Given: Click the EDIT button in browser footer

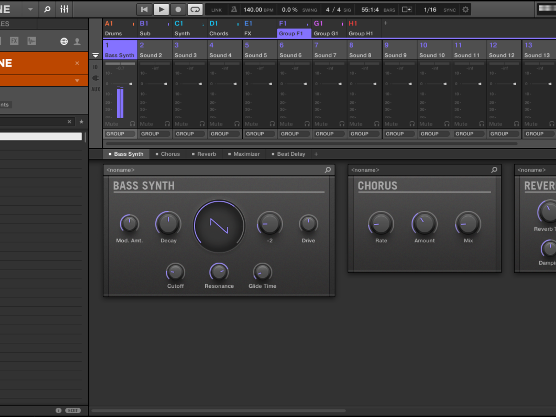Looking at the screenshot, I should tap(73, 411).
